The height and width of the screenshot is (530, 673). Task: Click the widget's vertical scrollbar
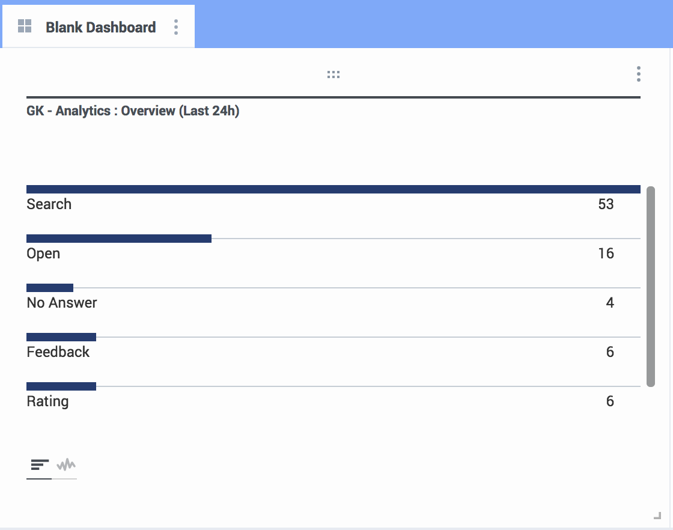click(650, 287)
